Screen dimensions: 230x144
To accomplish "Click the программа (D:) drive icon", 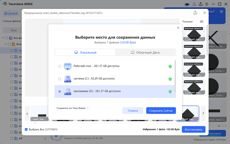I will pos(68,91).
